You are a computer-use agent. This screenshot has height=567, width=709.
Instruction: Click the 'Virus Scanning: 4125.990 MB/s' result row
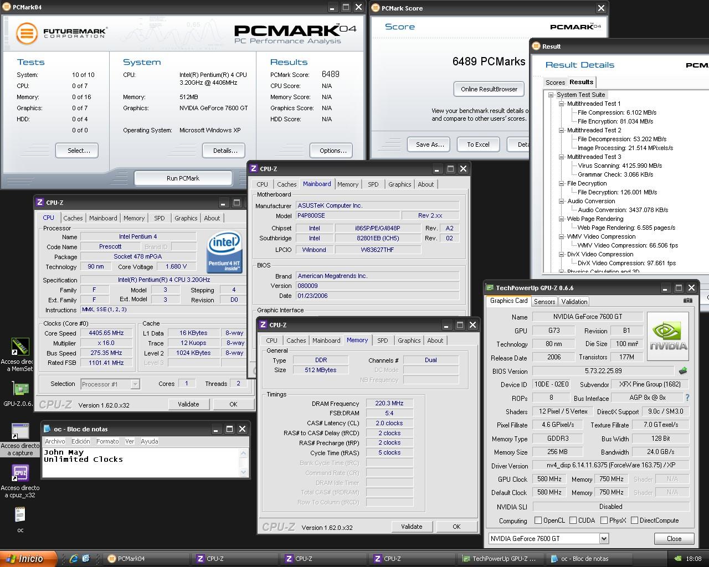click(620, 166)
